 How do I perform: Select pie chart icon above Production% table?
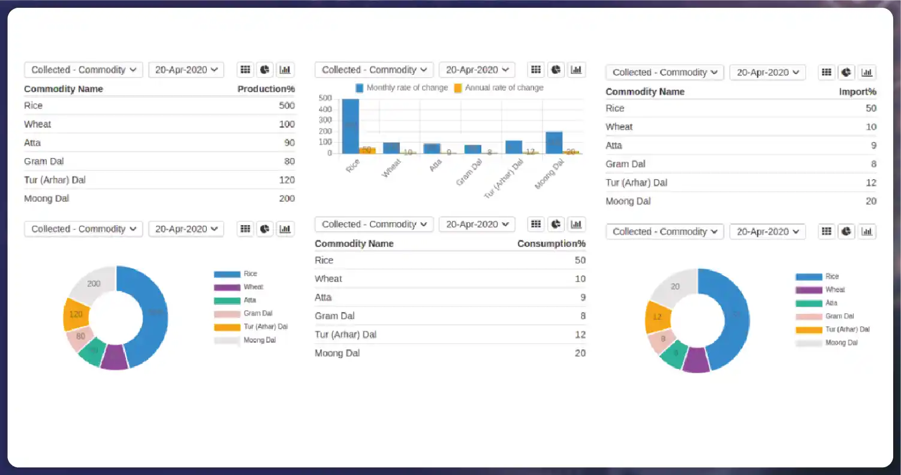point(265,69)
